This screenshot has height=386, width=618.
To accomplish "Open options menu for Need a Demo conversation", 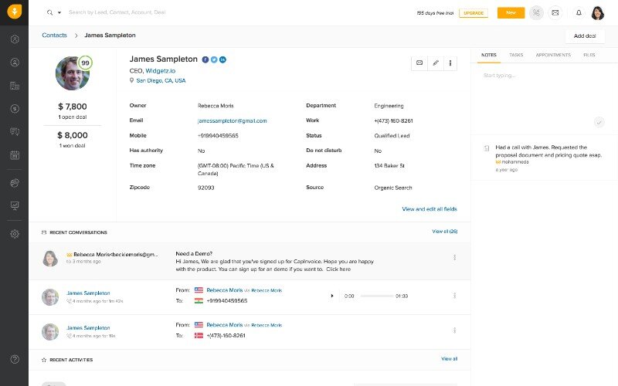I will [x=454, y=258].
